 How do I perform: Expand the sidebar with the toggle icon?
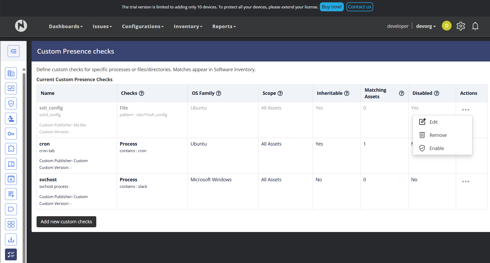click(13, 51)
